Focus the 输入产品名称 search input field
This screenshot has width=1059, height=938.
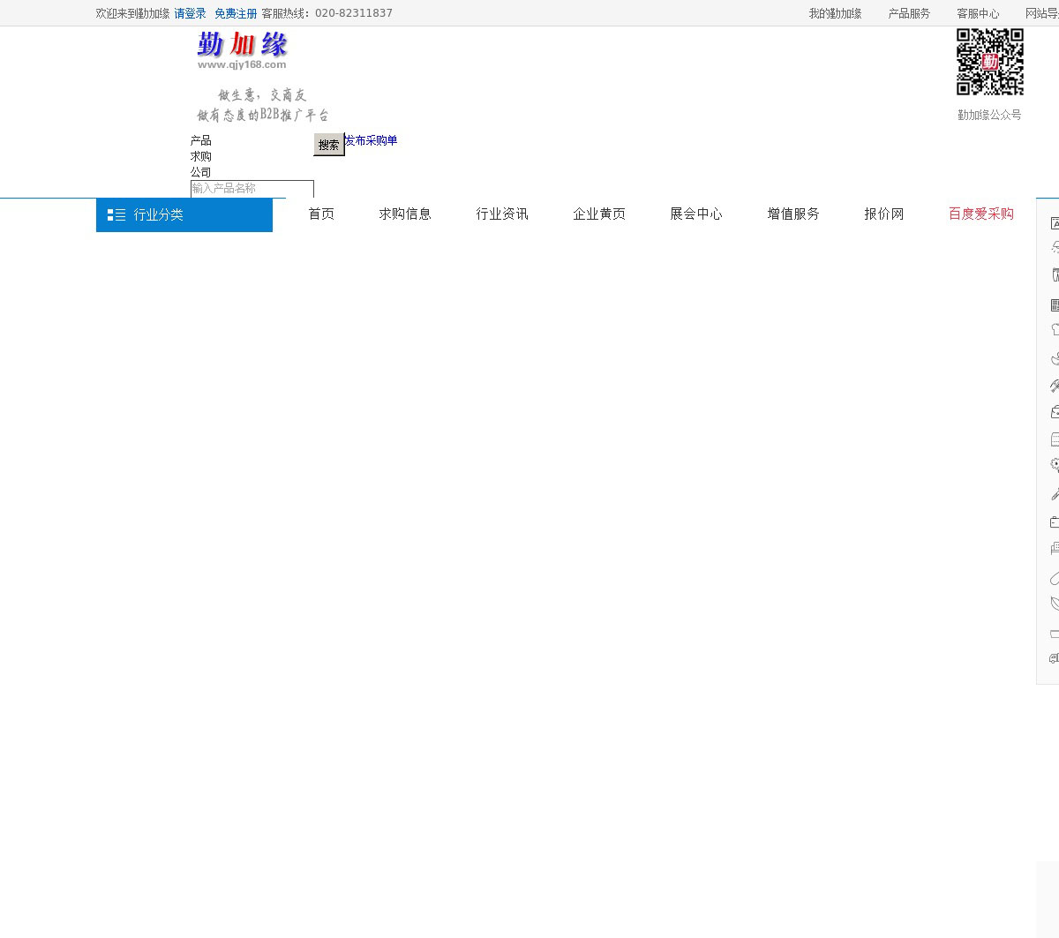click(252, 188)
